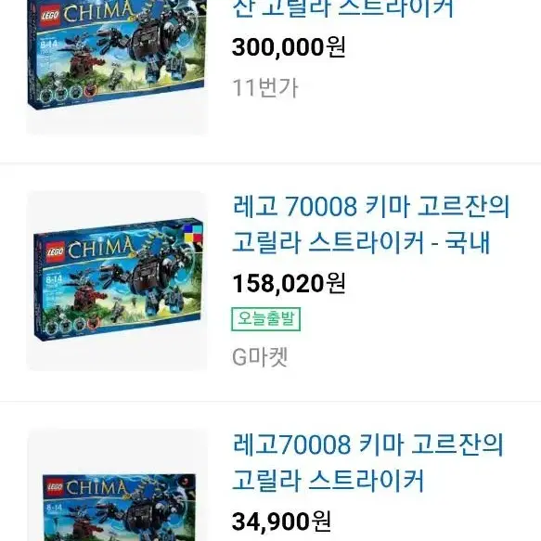Open 레고 70008 키마 고르잔의 고릴라 스트라이커 - 국내
Screen dimensions: 541x541
[x=371, y=225]
